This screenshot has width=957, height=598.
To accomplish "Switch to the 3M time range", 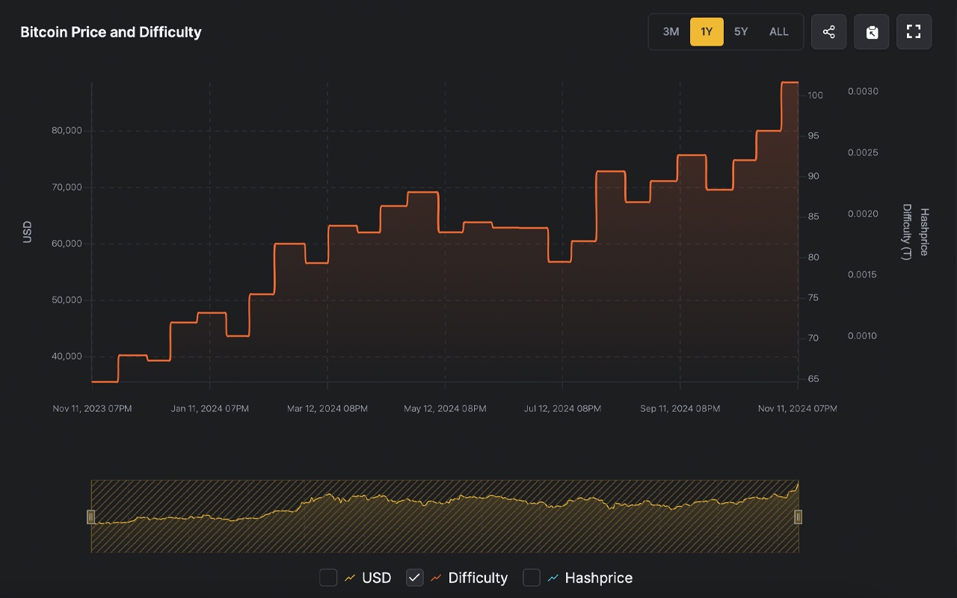I will point(671,31).
